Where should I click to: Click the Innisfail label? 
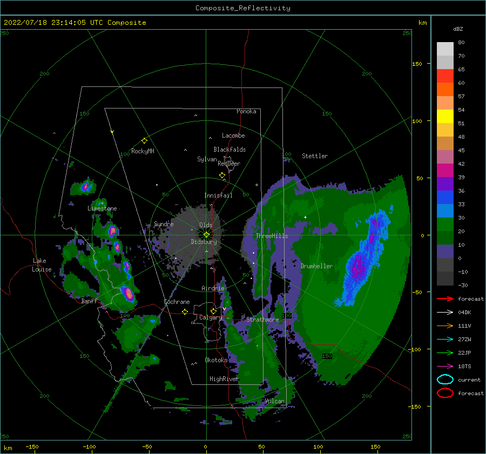pyautogui.click(x=218, y=195)
